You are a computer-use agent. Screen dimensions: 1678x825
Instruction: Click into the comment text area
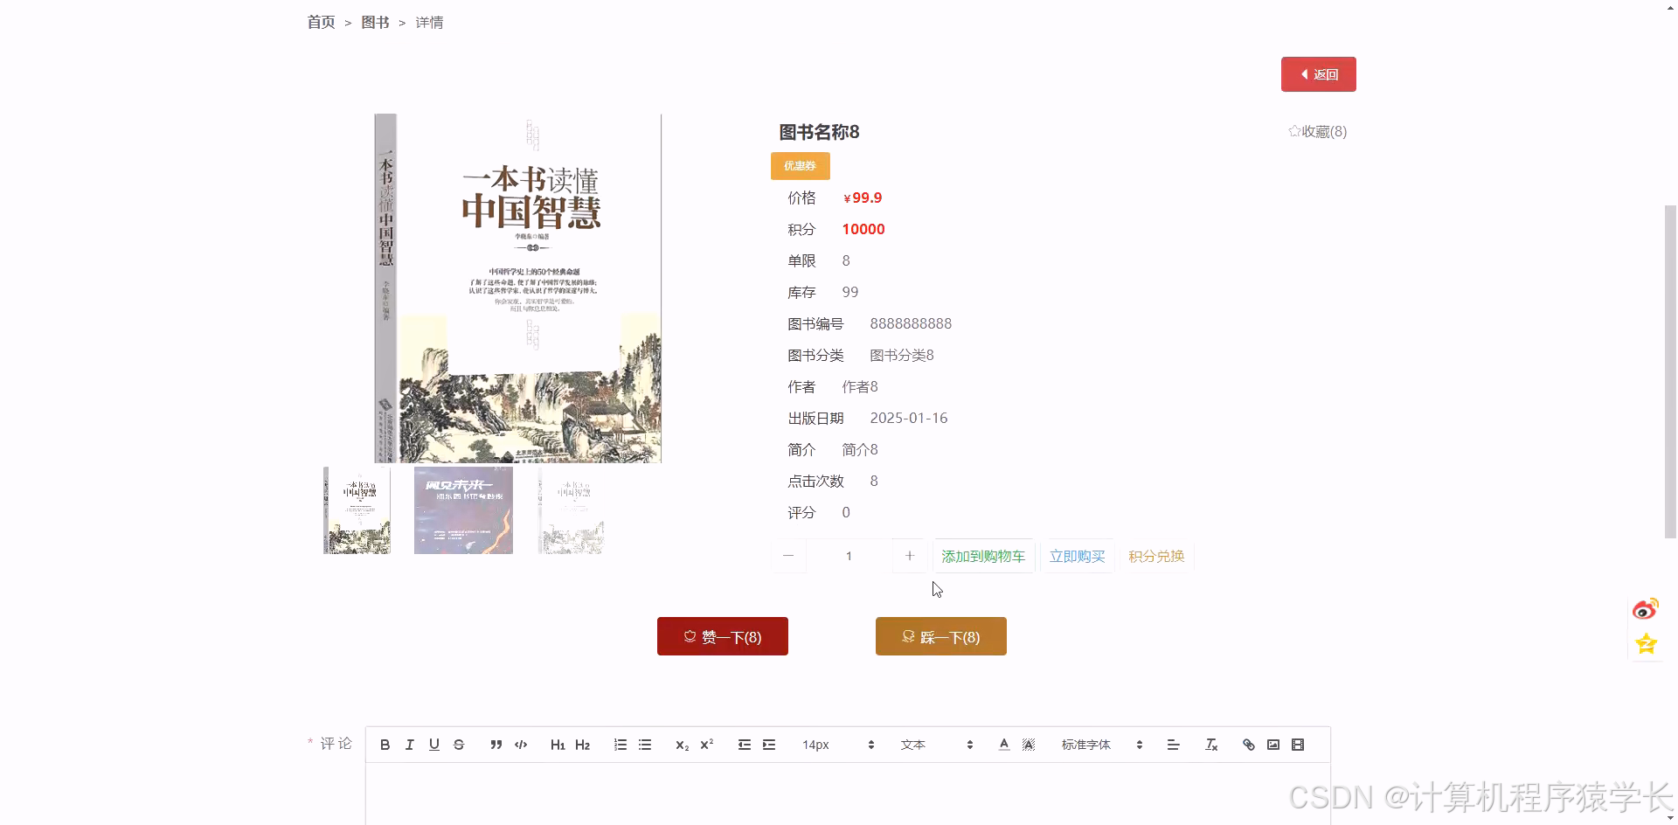pos(848,794)
